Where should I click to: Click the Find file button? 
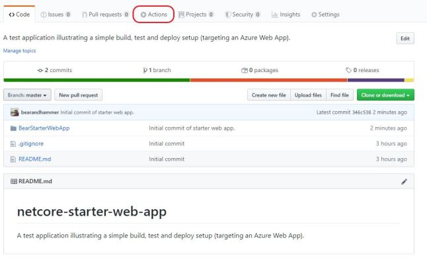(340, 95)
